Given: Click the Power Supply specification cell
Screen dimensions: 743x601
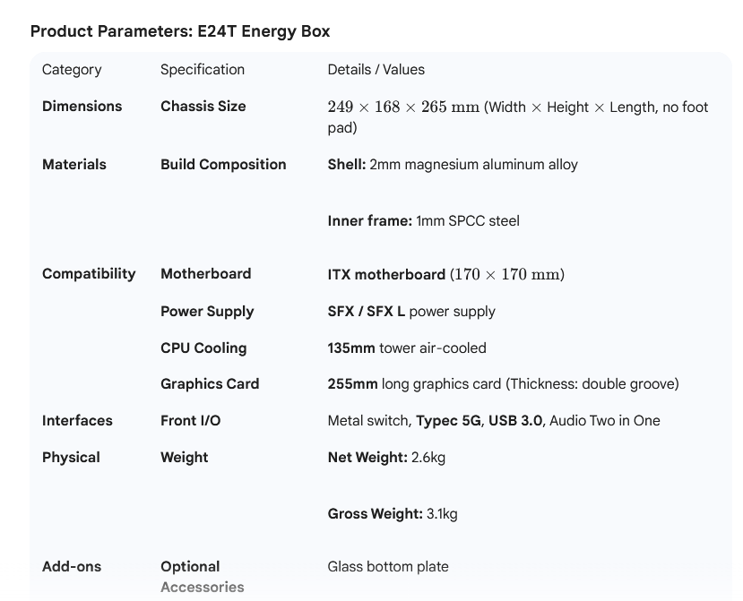Looking at the screenshot, I should point(207,312).
